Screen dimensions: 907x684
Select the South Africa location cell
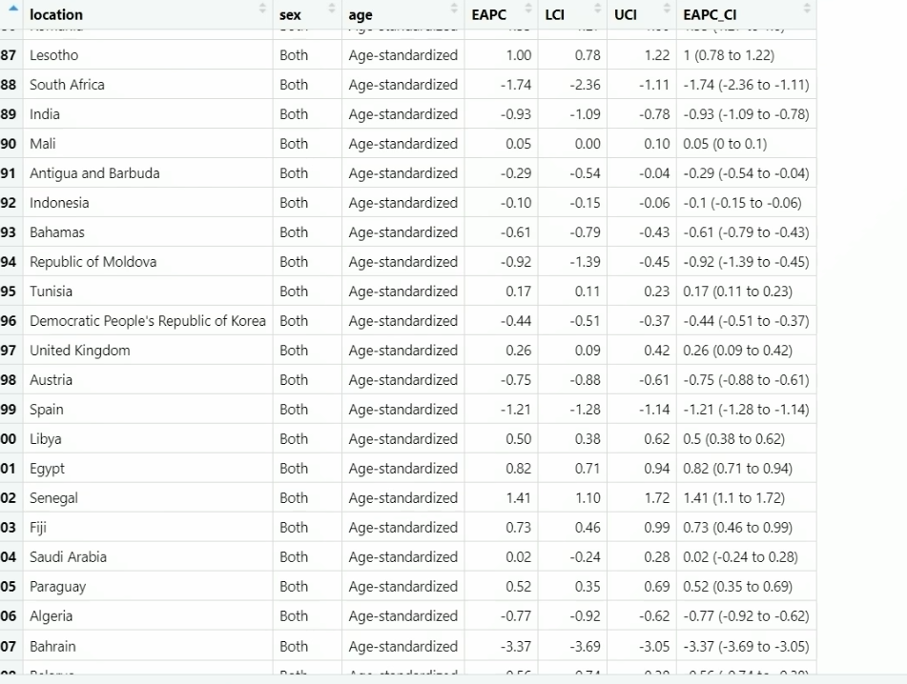(148, 85)
